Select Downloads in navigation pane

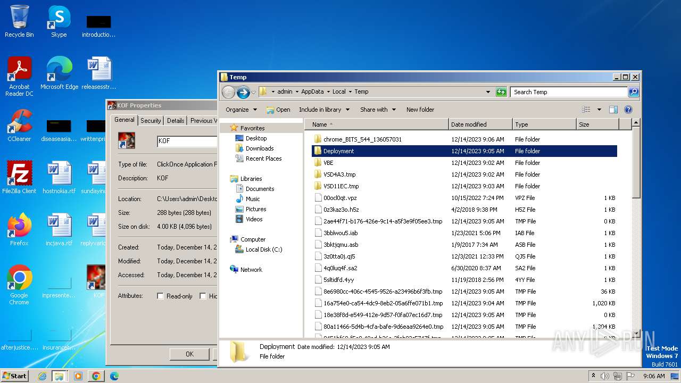pyautogui.click(x=259, y=148)
